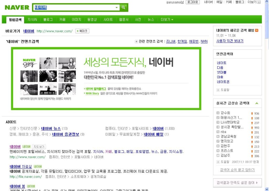Switch to the 사전 tab
The height and width of the screenshot is (191, 269).
tap(138, 20)
